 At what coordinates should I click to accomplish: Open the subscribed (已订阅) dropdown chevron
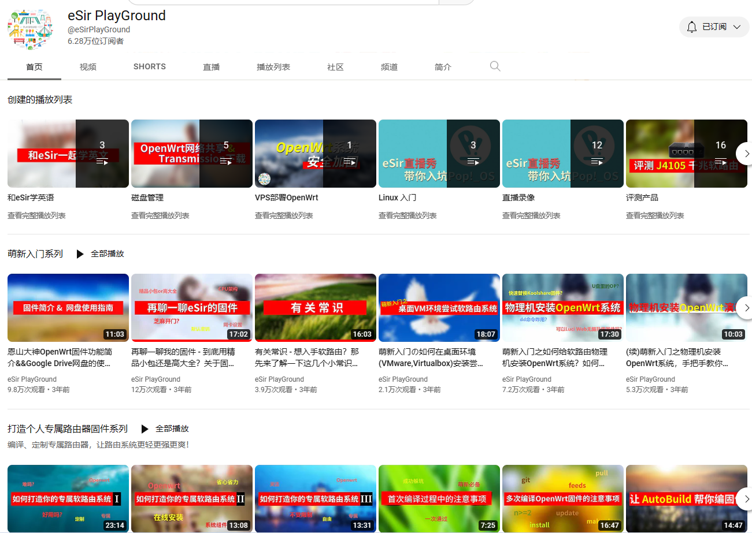[737, 27]
